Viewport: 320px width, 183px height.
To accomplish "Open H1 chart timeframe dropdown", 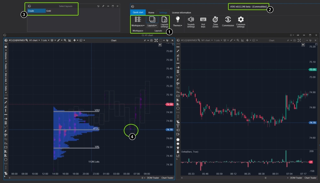I will 34,40.
